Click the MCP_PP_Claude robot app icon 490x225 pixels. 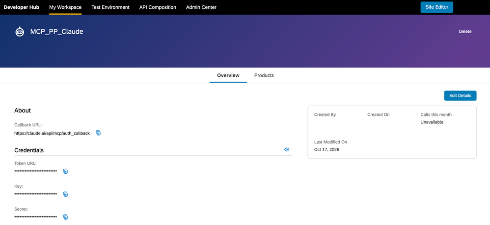pyautogui.click(x=20, y=31)
